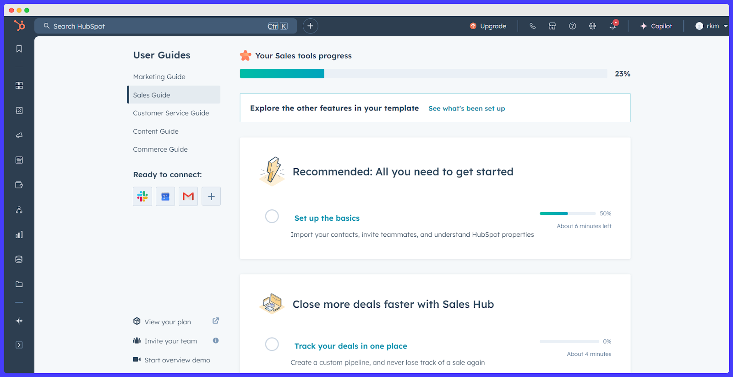The width and height of the screenshot is (733, 377).
Task: Click the Sales tools 23% progress bar
Action: click(424, 74)
